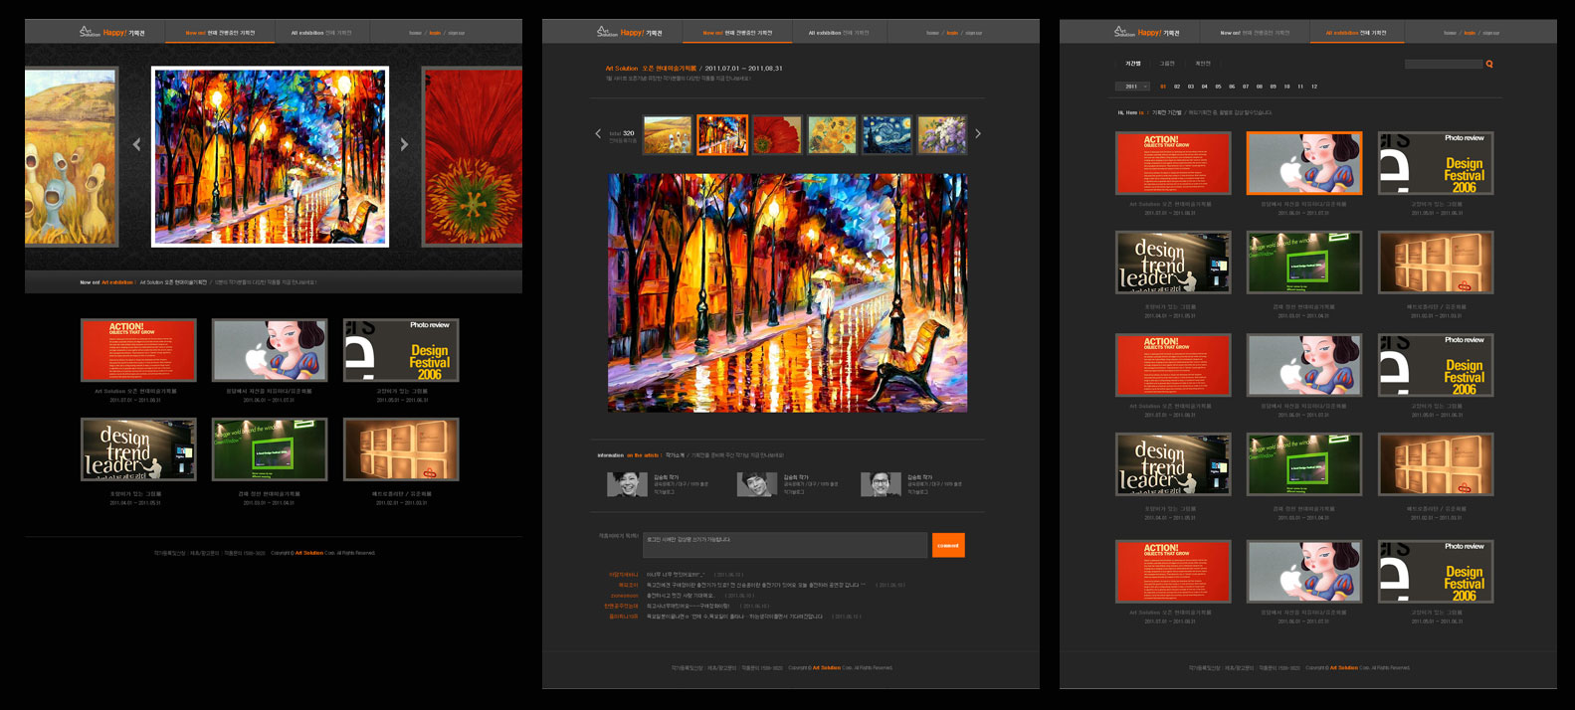Click the orange search magnifier icon
Image resolution: width=1575 pixels, height=710 pixels.
coord(1489,64)
